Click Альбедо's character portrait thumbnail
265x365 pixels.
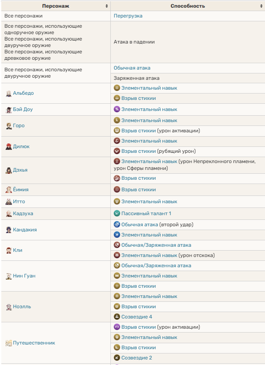click(x=9, y=93)
